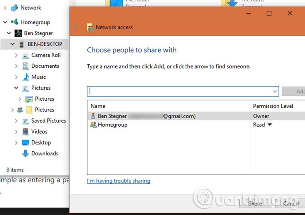The width and height of the screenshot is (305, 215).
Task: Select BEN-DESKTOP in the navigation tree
Action: [45, 44]
